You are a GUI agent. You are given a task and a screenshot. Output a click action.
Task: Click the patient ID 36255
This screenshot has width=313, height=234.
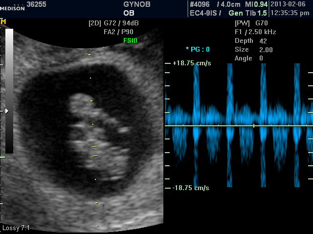[37, 4]
